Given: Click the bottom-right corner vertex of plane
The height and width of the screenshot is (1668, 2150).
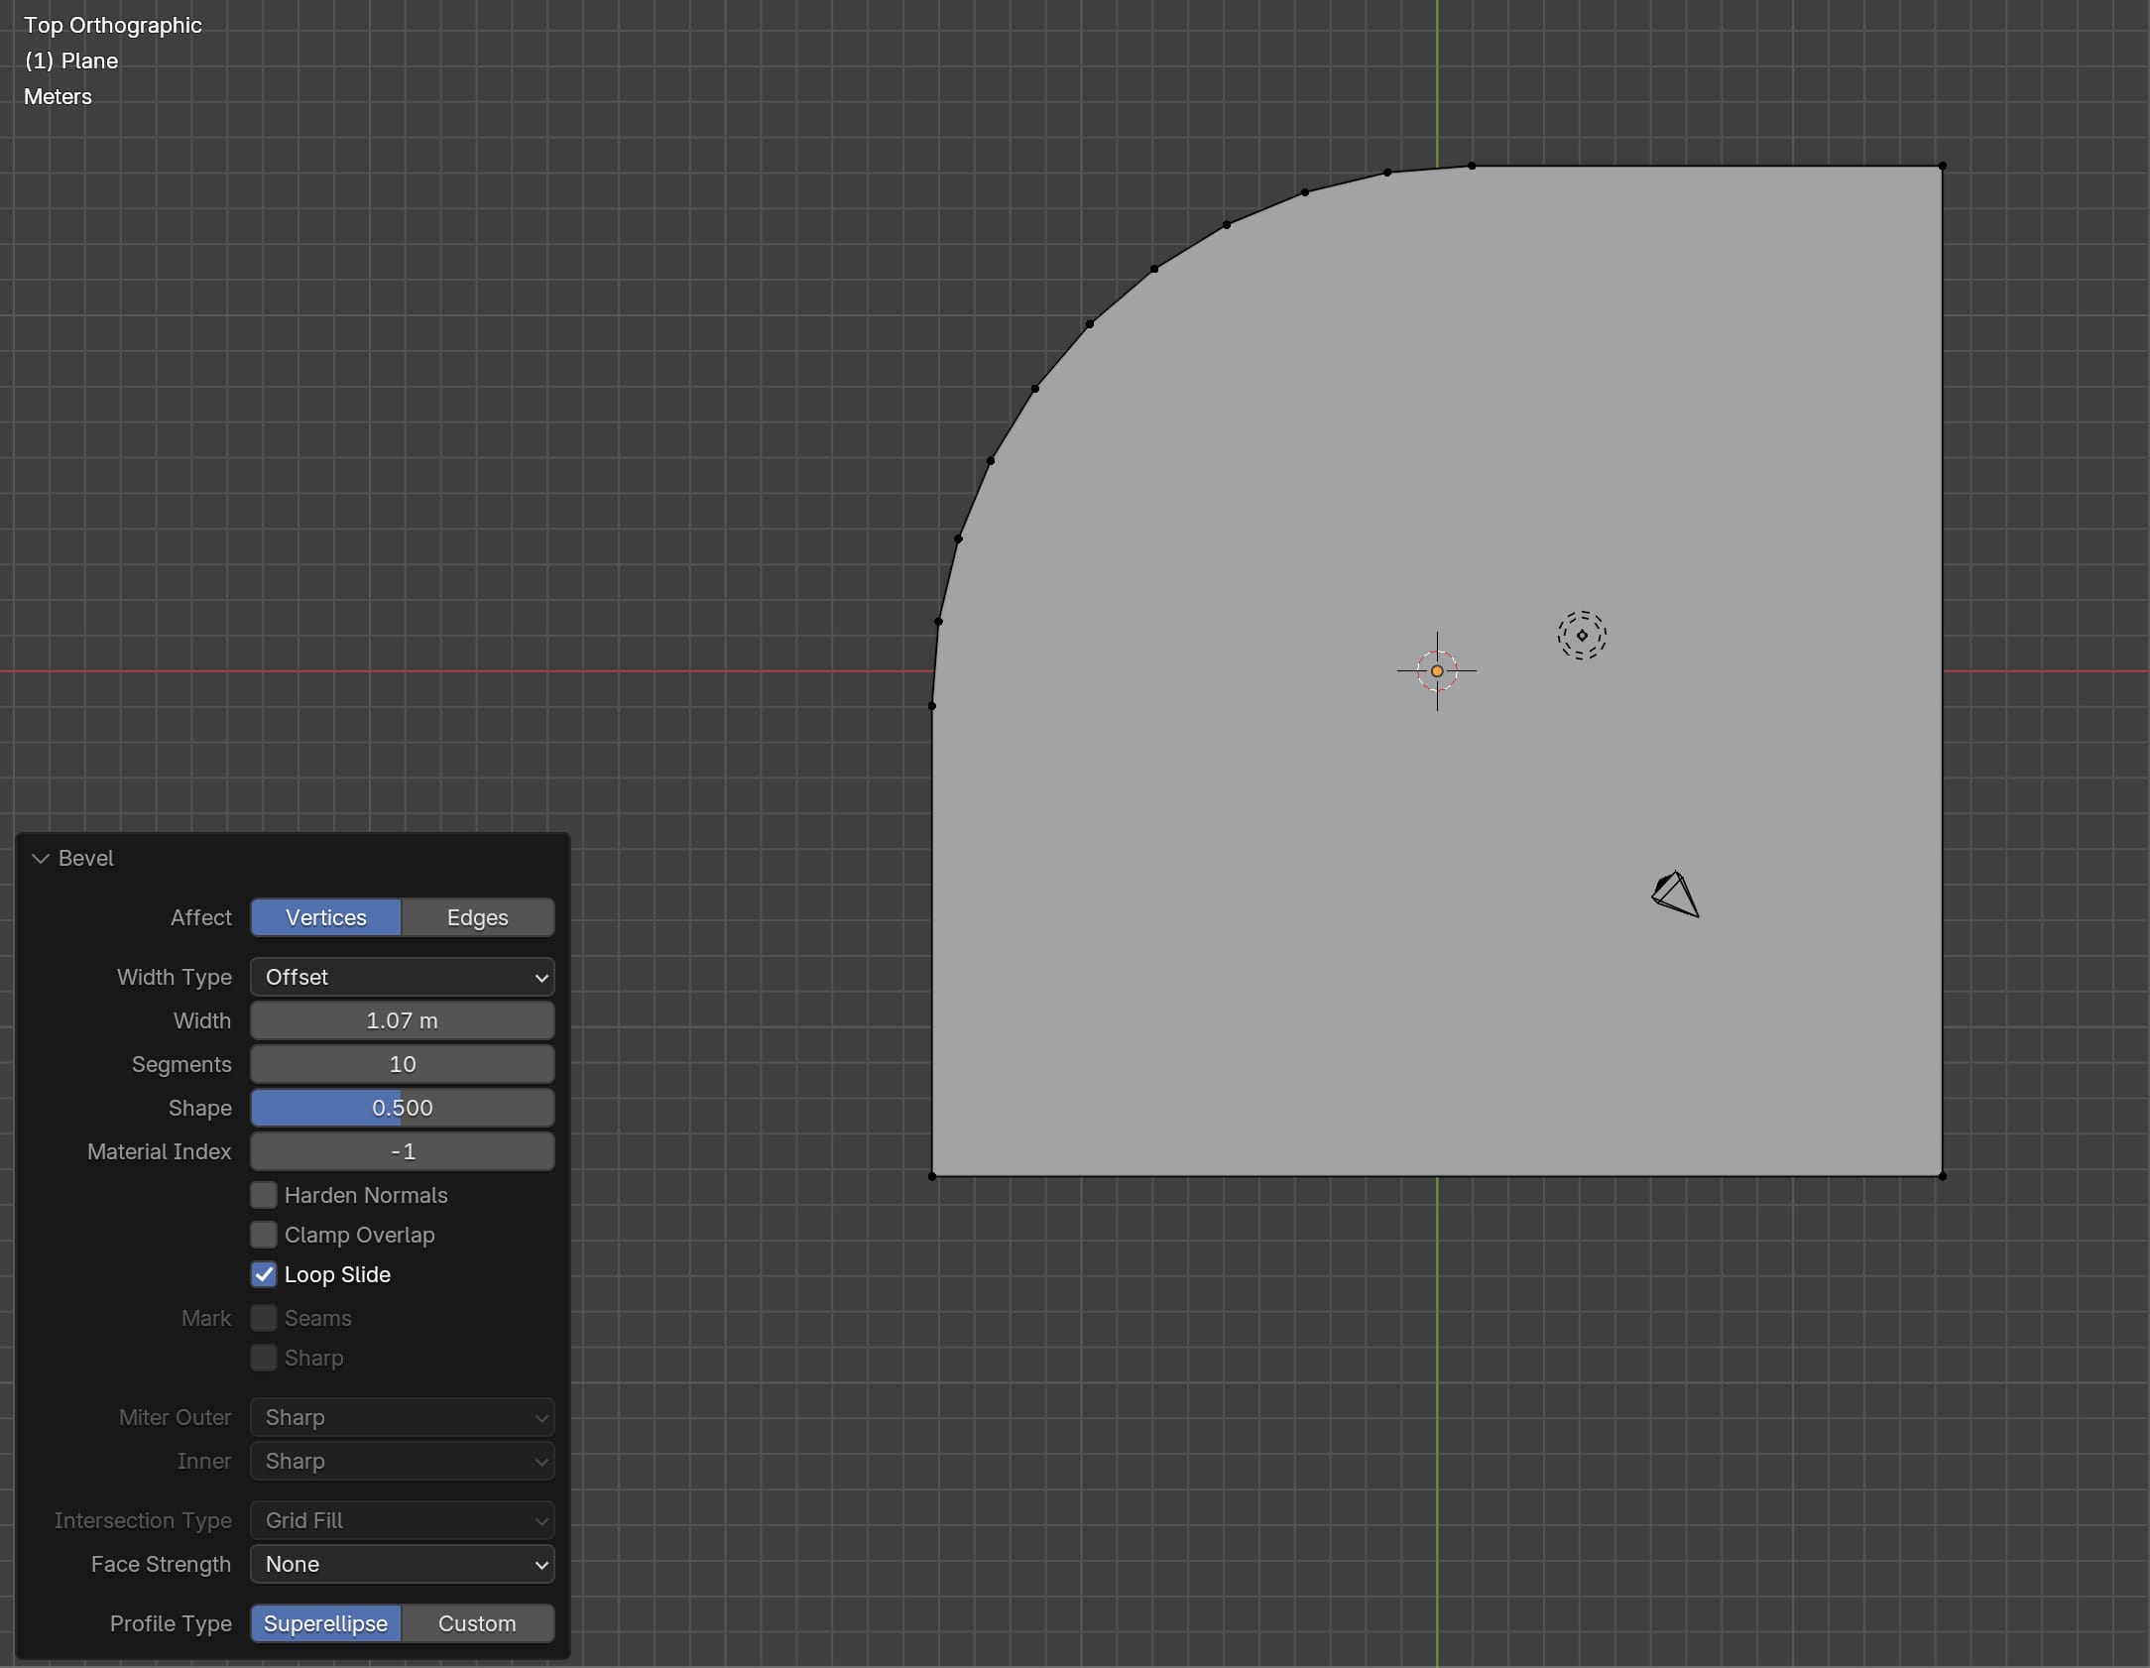Looking at the screenshot, I should click(1942, 1176).
